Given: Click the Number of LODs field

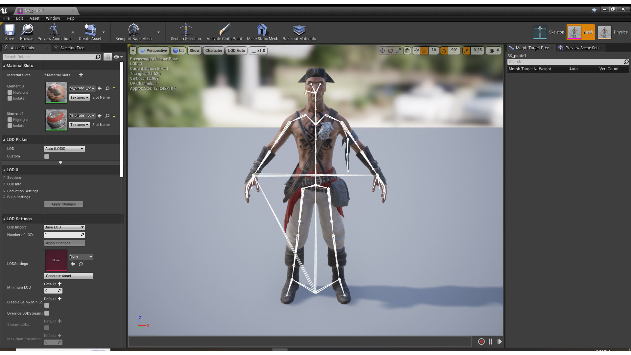Looking at the screenshot, I should pyautogui.click(x=64, y=235).
